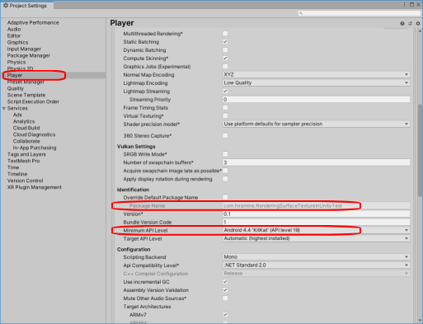Enable Mute Other Audio Sources

click(x=225, y=298)
